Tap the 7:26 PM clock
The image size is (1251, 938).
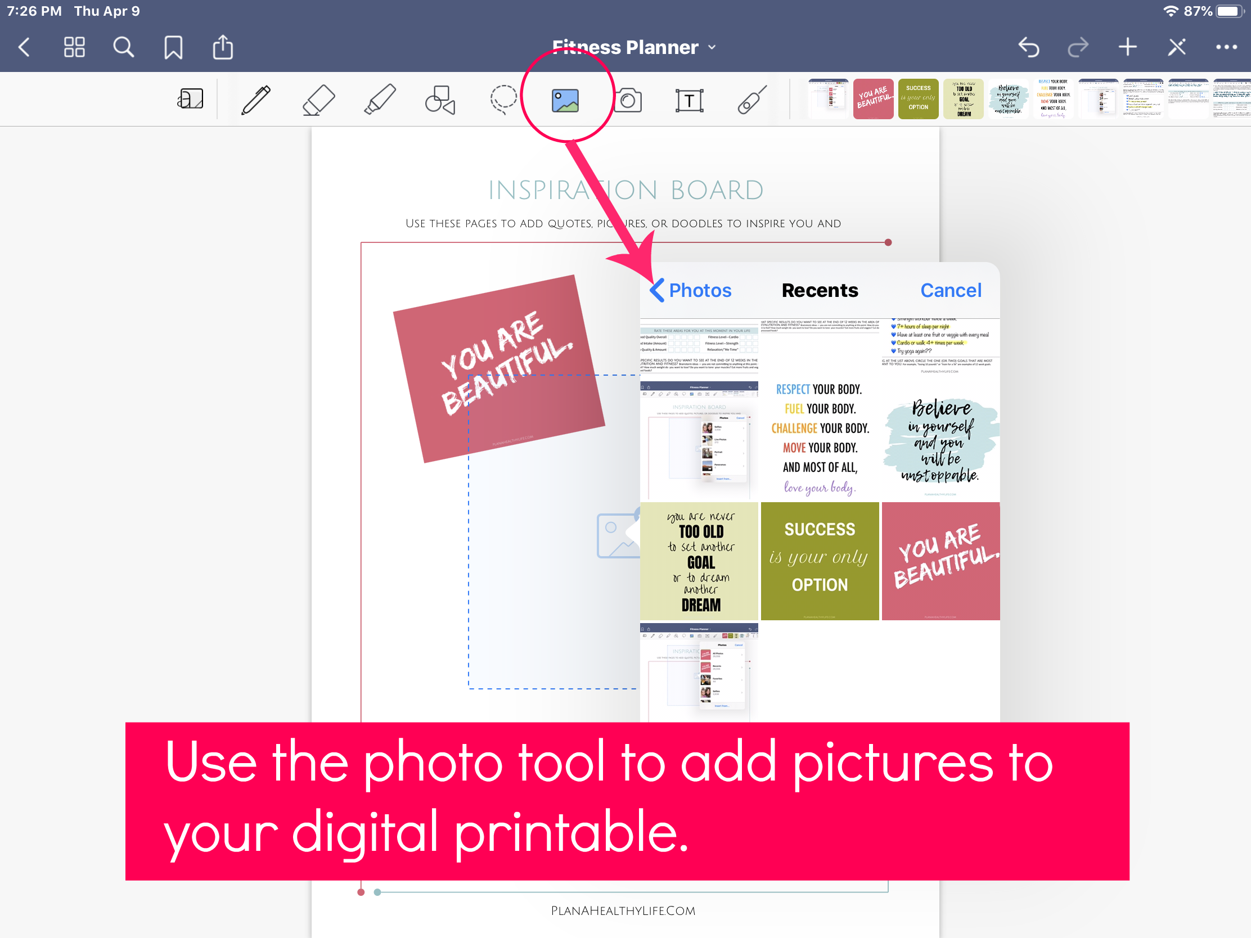point(34,11)
